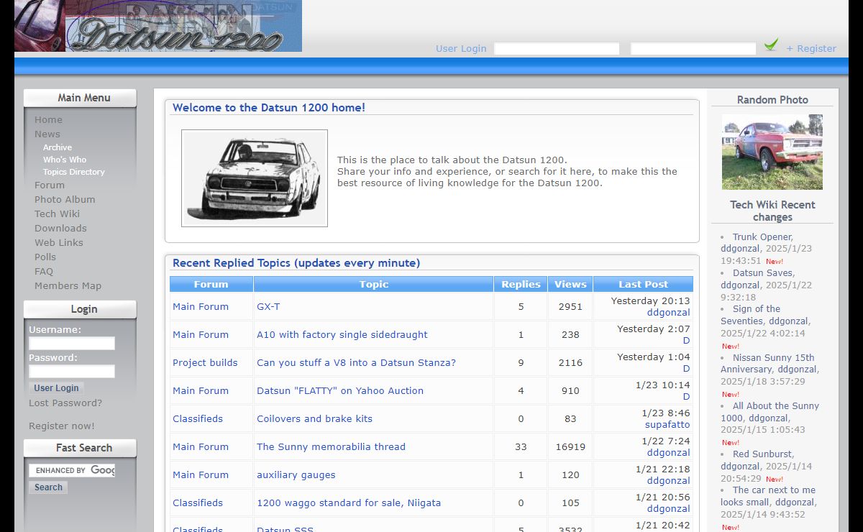Open FAQ in Main Menu
The height and width of the screenshot is (532, 863).
pyautogui.click(x=44, y=271)
